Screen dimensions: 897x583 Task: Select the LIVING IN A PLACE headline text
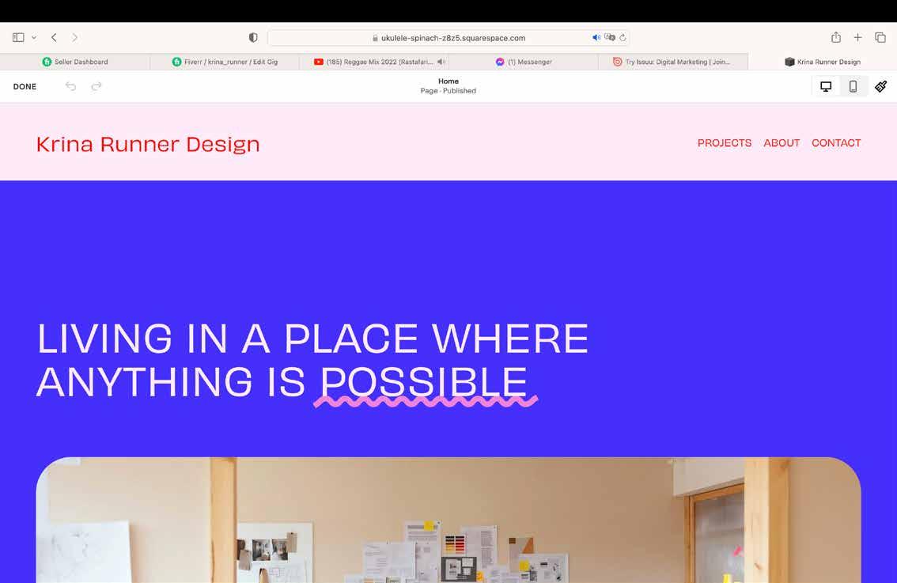pyautogui.click(x=312, y=359)
